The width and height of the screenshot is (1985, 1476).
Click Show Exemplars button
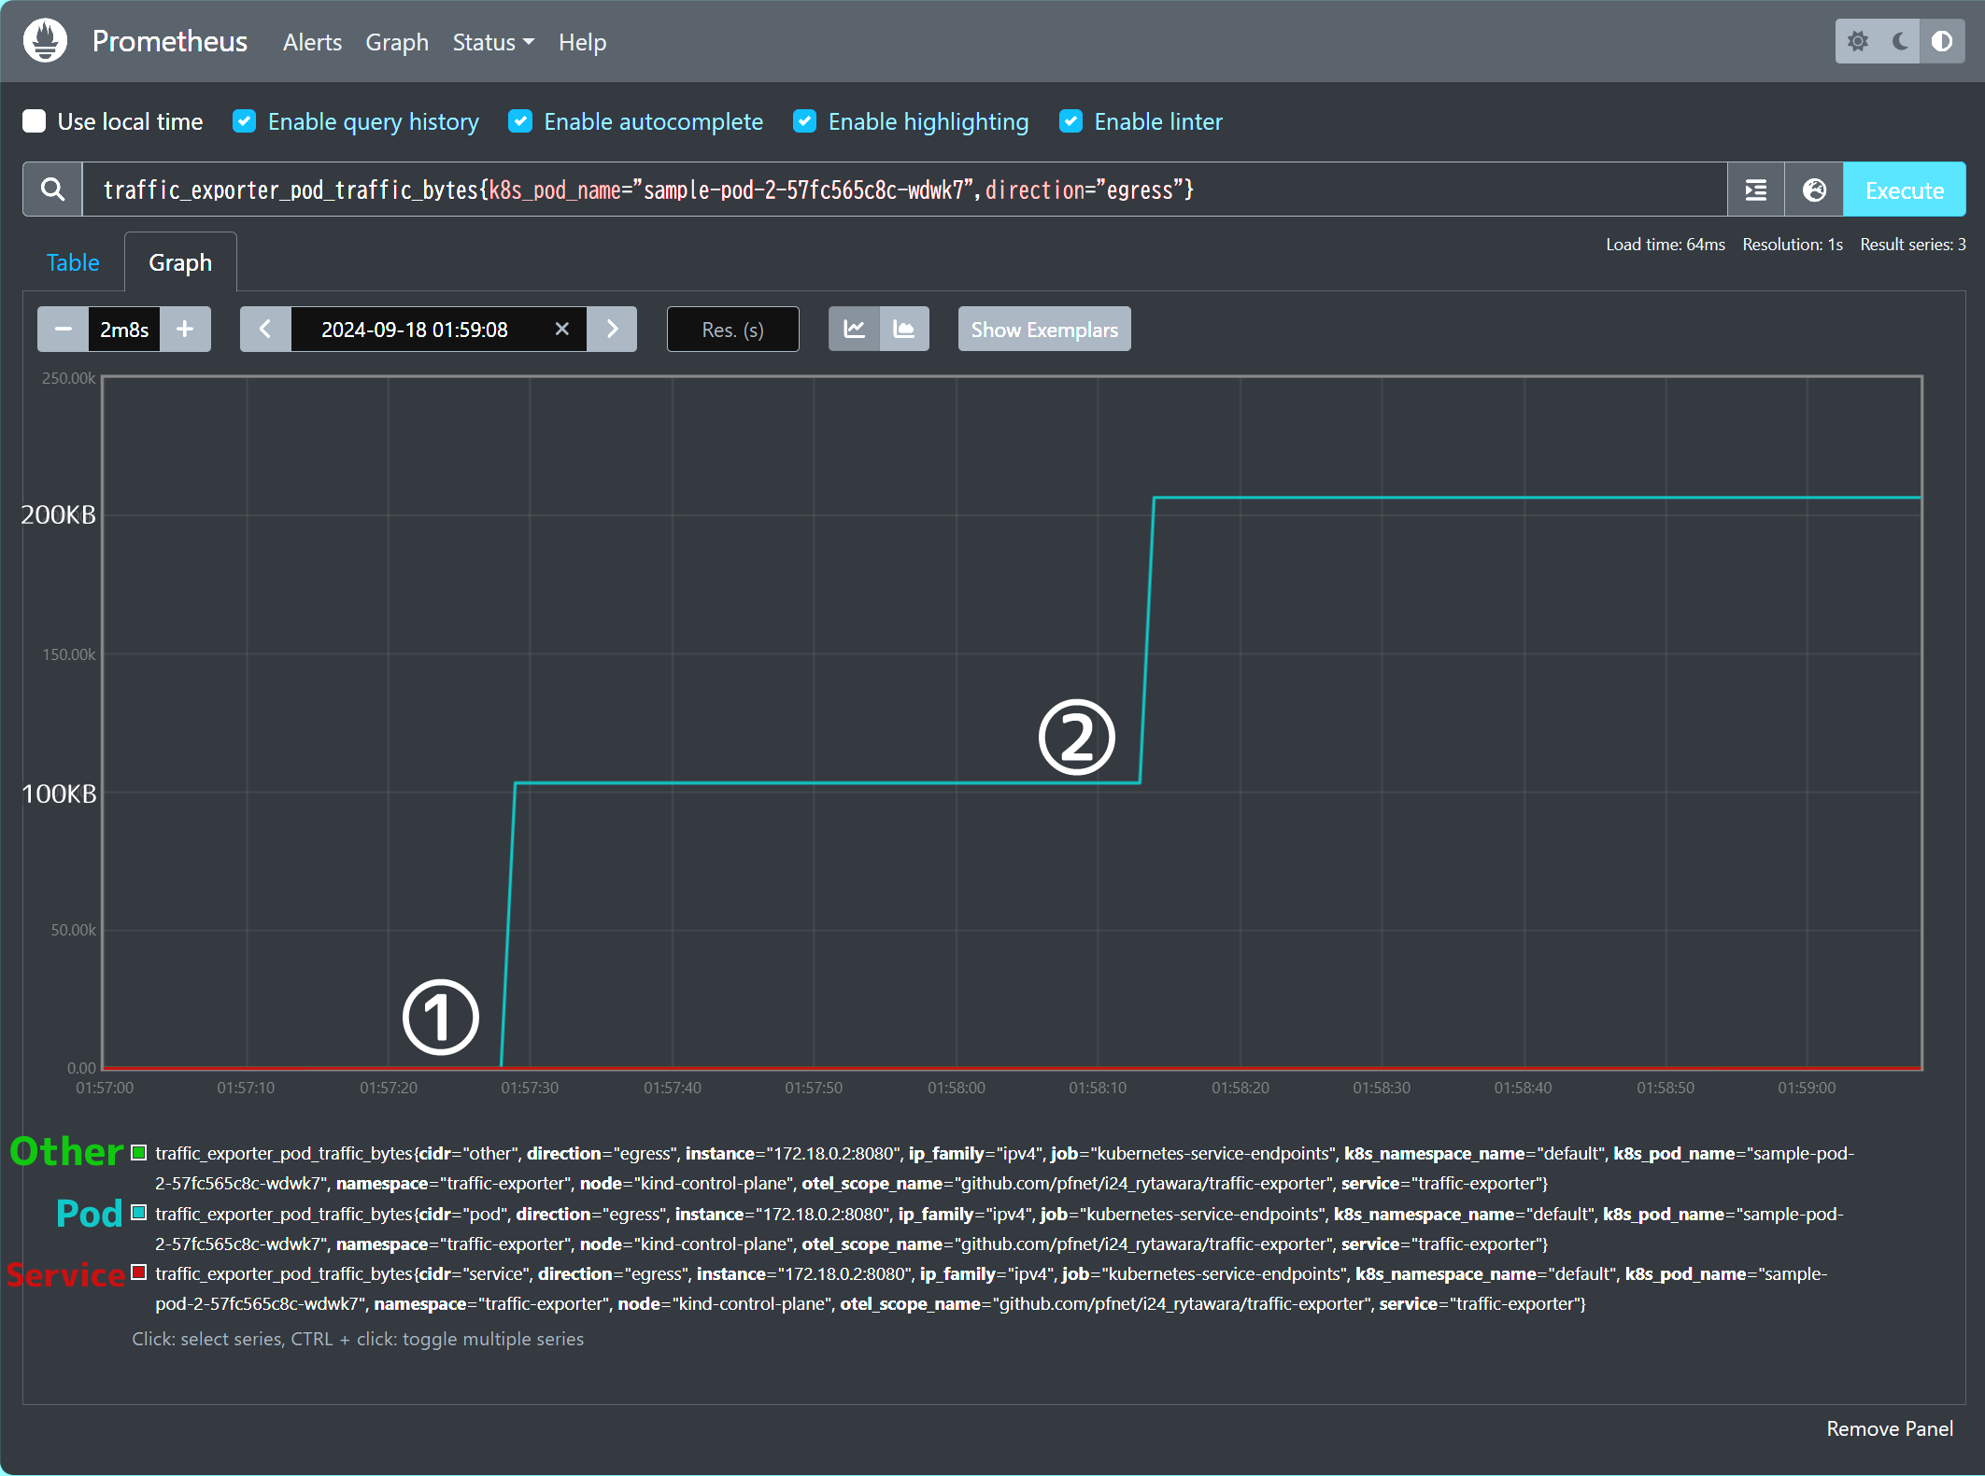point(1045,329)
